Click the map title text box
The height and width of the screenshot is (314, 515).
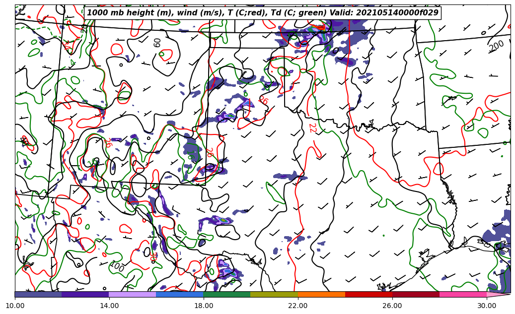(262, 12)
